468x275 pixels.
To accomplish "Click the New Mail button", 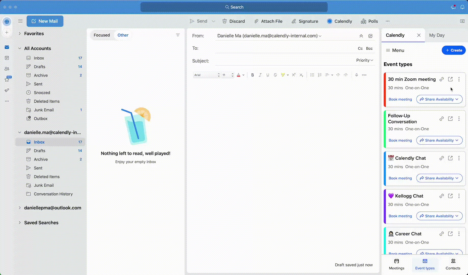I will pos(45,21).
